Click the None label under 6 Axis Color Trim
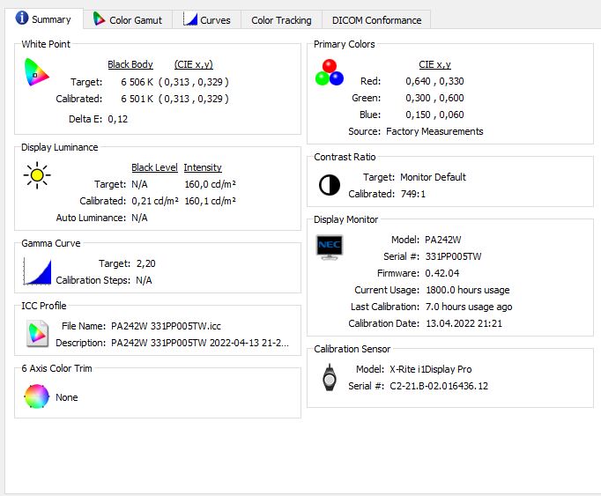Viewport: 601px width, 496px height. tap(67, 397)
